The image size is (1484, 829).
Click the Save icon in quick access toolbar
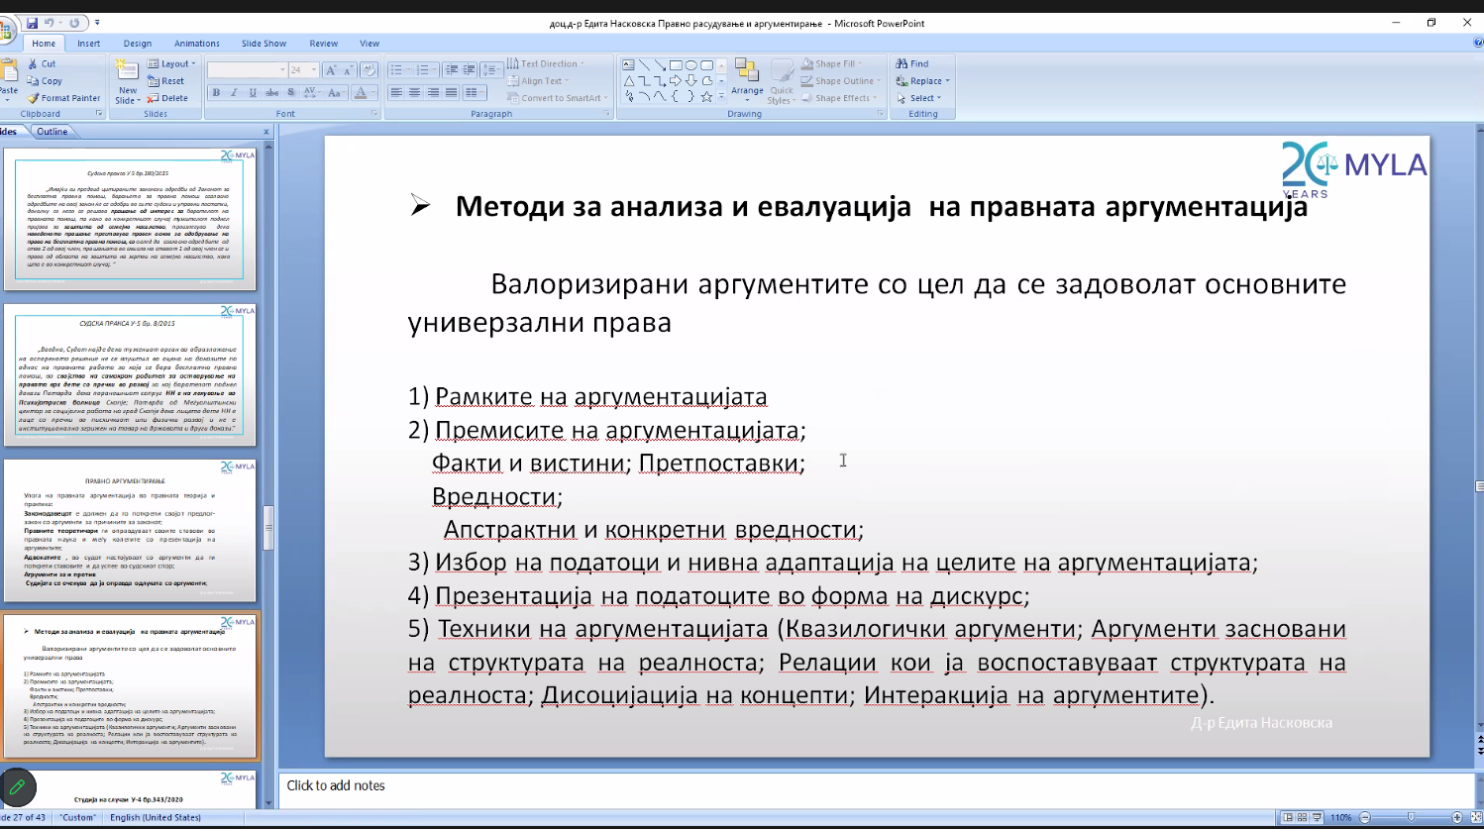tap(32, 23)
